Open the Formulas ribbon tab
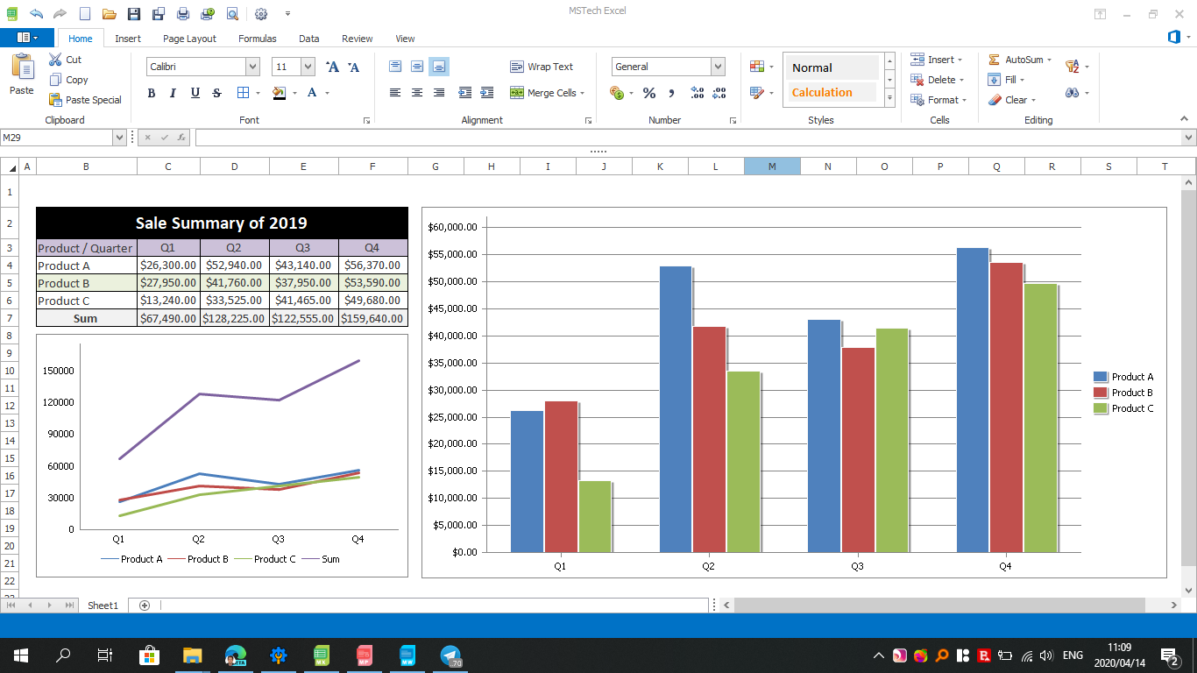The image size is (1197, 673). [x=257, y=39]
